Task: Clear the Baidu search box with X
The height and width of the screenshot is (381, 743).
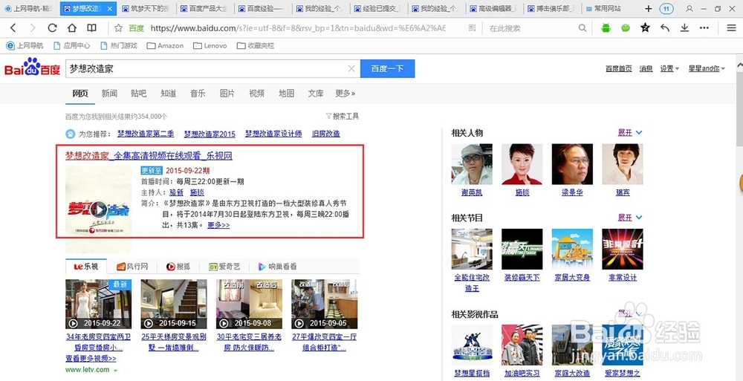Action: pos(351,69)
